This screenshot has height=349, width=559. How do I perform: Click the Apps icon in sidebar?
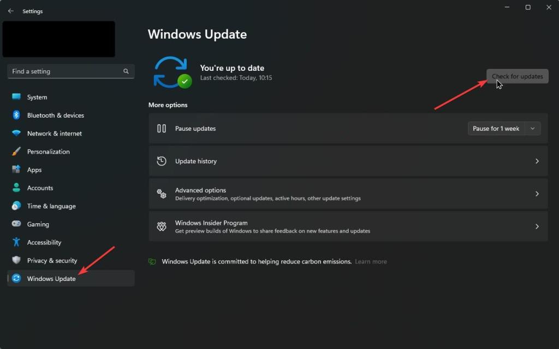click(16, 169)
